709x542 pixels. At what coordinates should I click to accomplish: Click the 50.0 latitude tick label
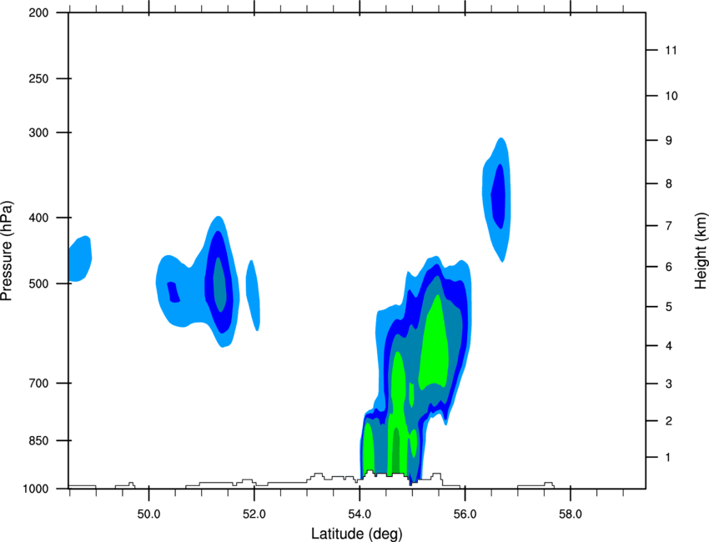[148, 514]
